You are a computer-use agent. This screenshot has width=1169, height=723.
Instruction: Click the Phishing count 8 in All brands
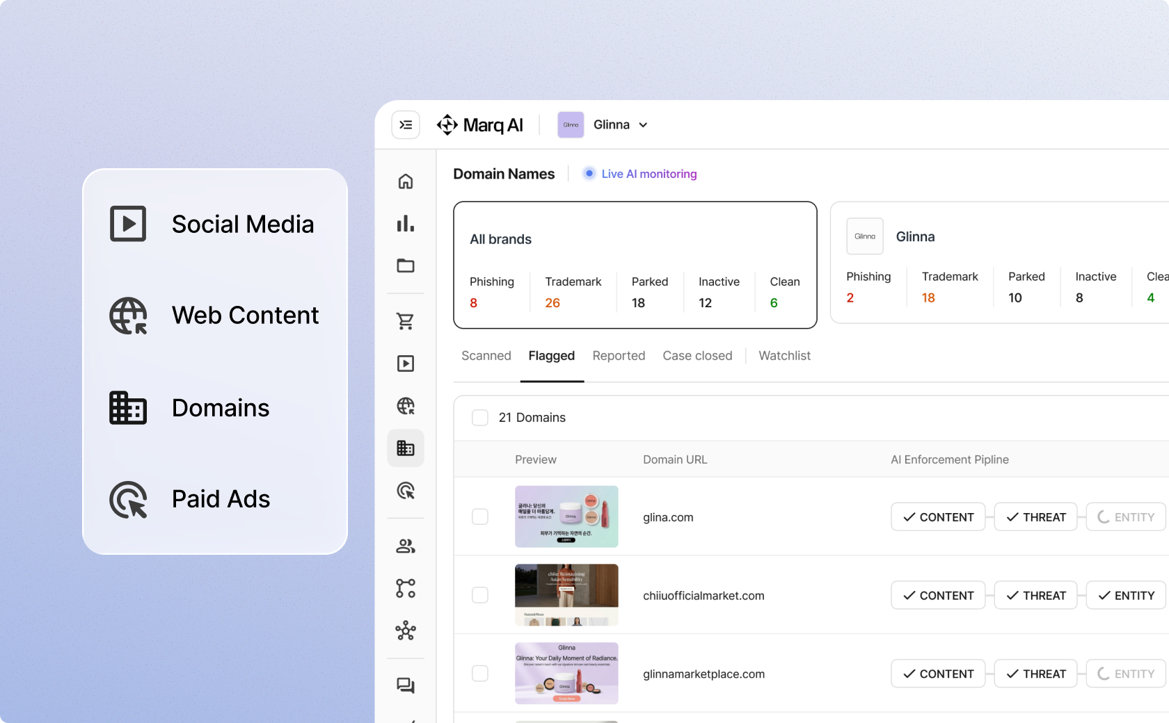click(474, 303)
